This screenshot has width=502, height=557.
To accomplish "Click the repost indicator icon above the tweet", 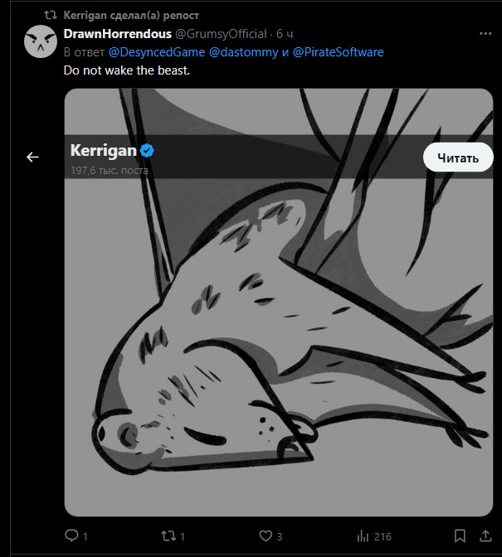I will [50, 16].
